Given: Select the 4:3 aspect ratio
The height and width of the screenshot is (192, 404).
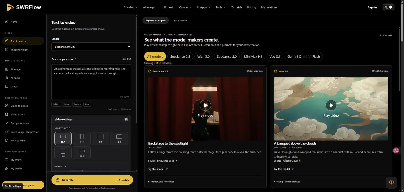Looking at the screenshot, I should coord(119,138).
